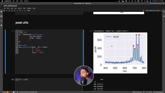
Task: Click the terminals count icon in status bar
Action: click(14, 92)
